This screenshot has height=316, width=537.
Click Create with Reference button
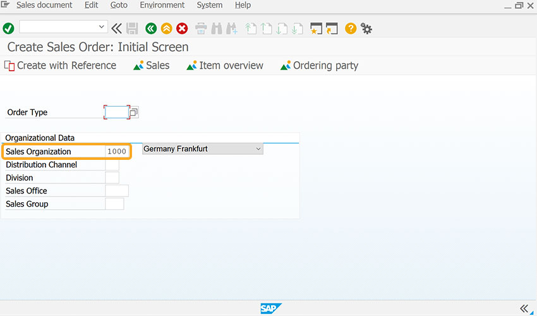click(x=60, y=66)
